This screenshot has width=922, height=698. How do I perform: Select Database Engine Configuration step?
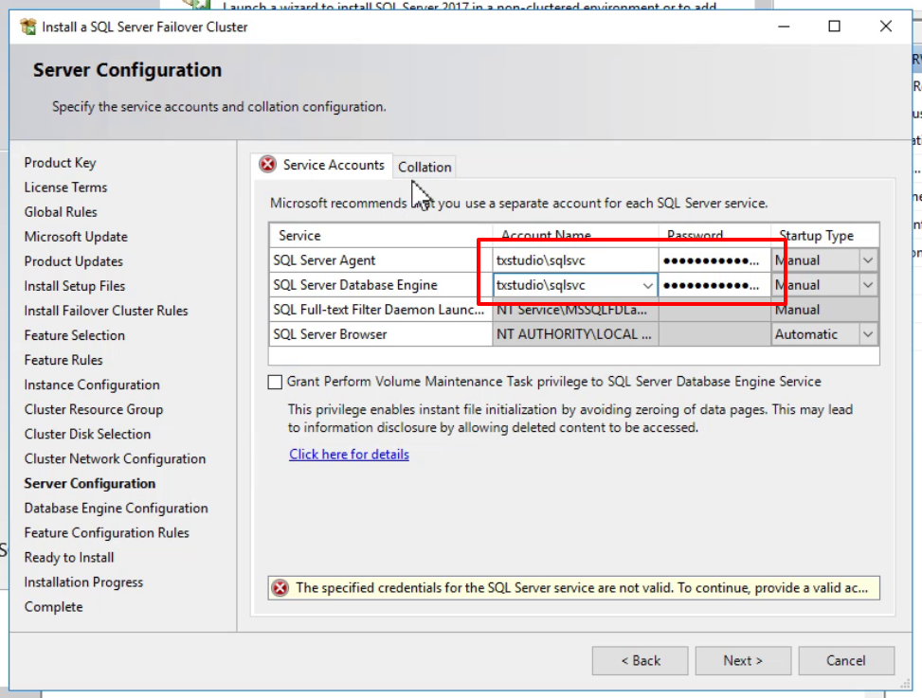116,509
